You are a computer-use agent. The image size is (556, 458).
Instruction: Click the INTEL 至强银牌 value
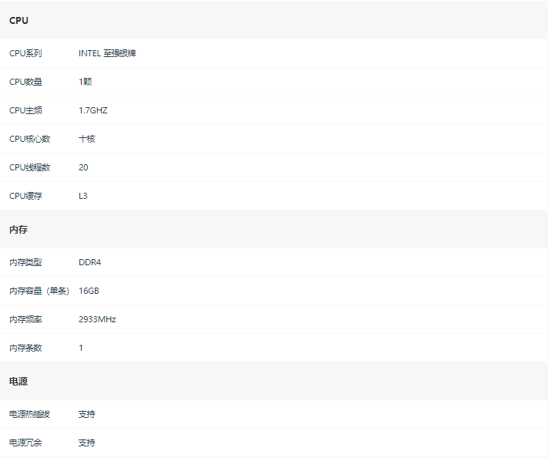coord(107,53)
